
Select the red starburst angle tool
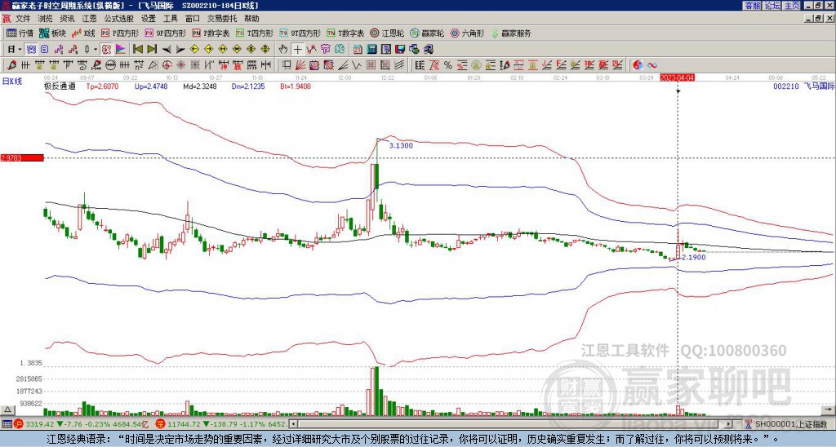(x=180, y=65)
